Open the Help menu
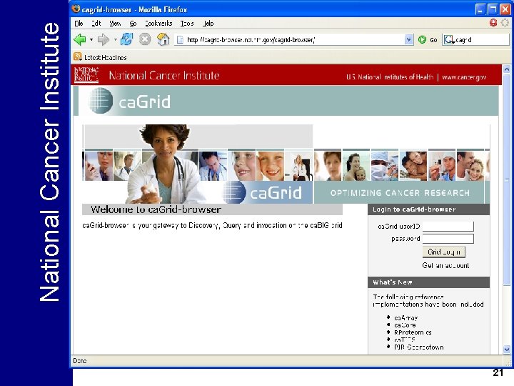This screenshot has width=514, height=386. coord(208,24)
